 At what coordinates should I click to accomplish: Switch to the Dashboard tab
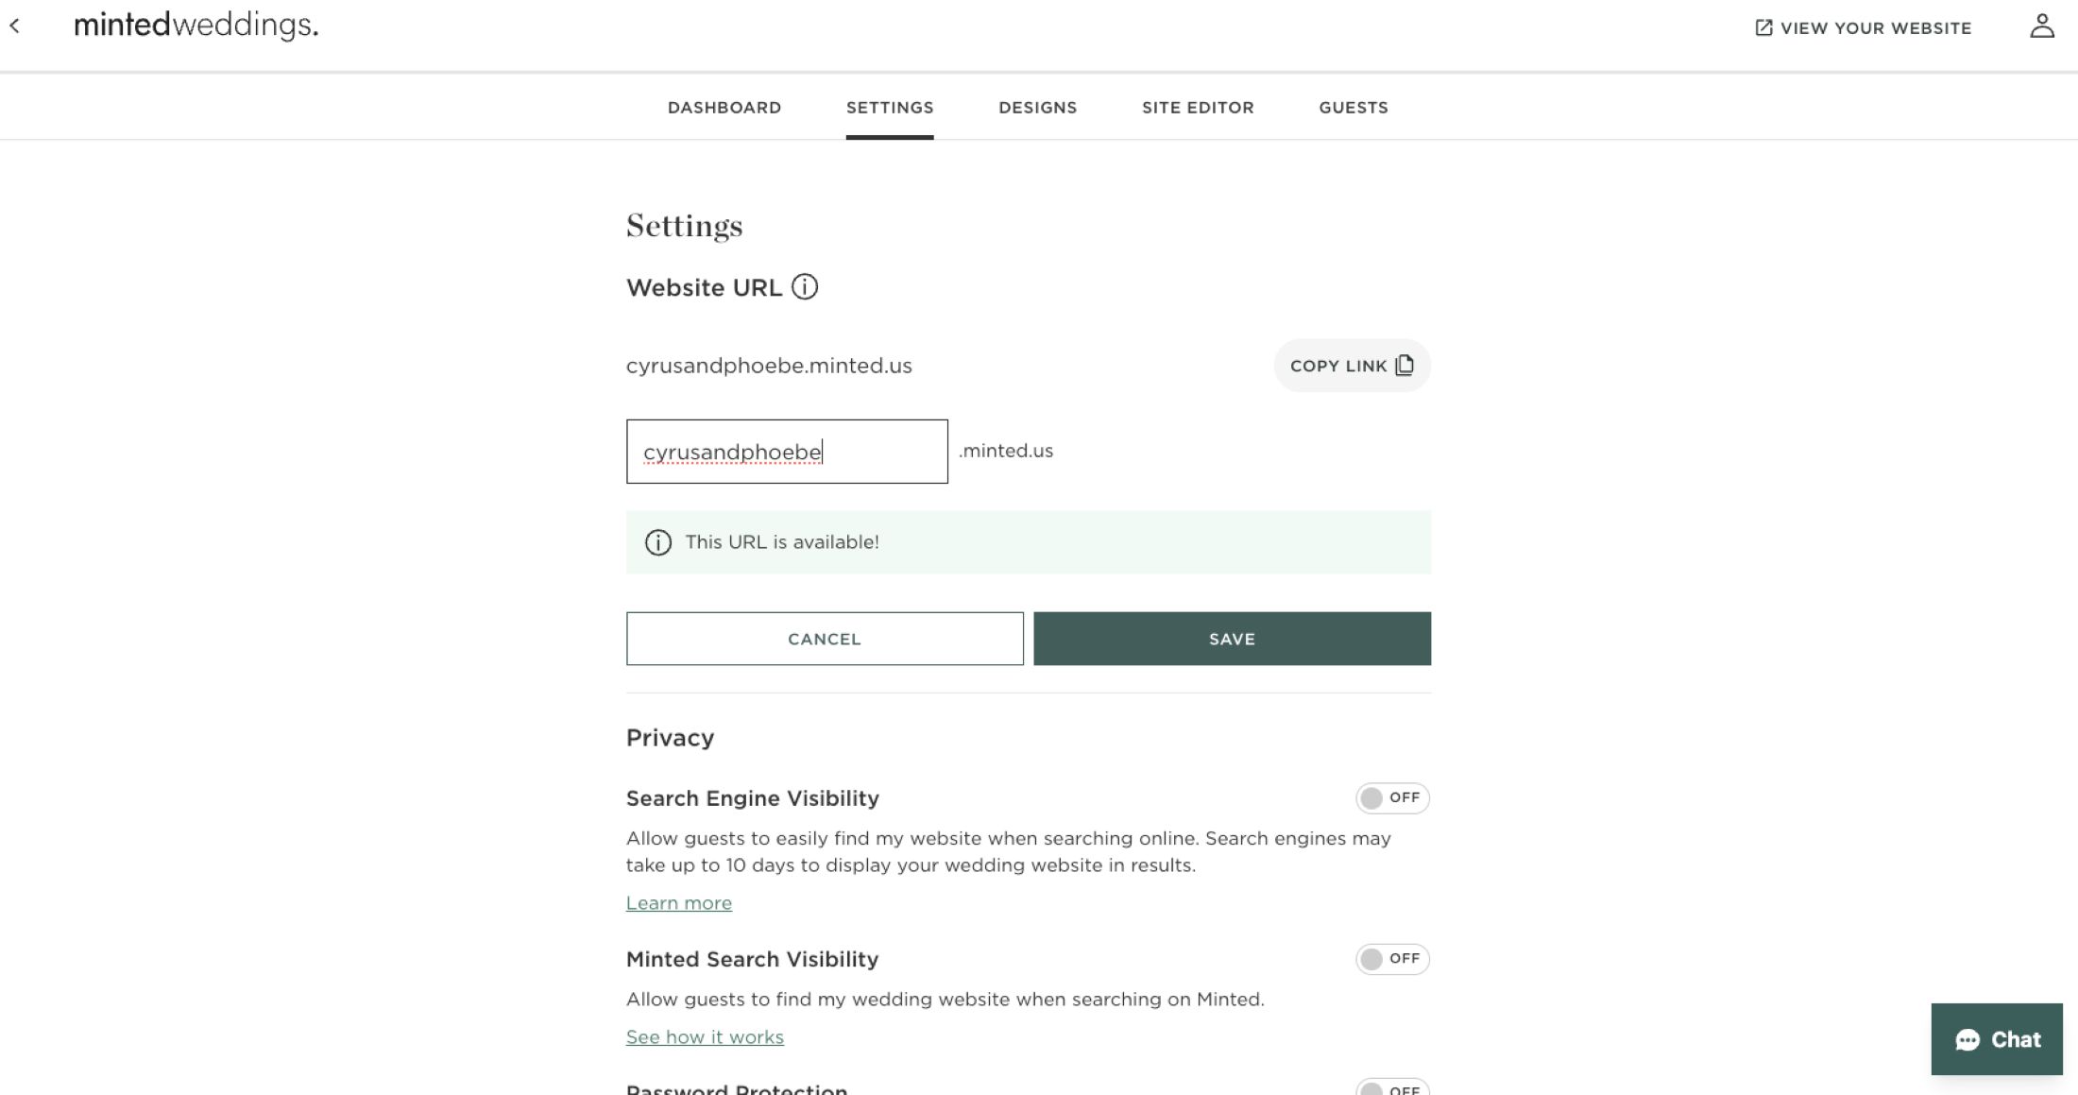[724, 108]
